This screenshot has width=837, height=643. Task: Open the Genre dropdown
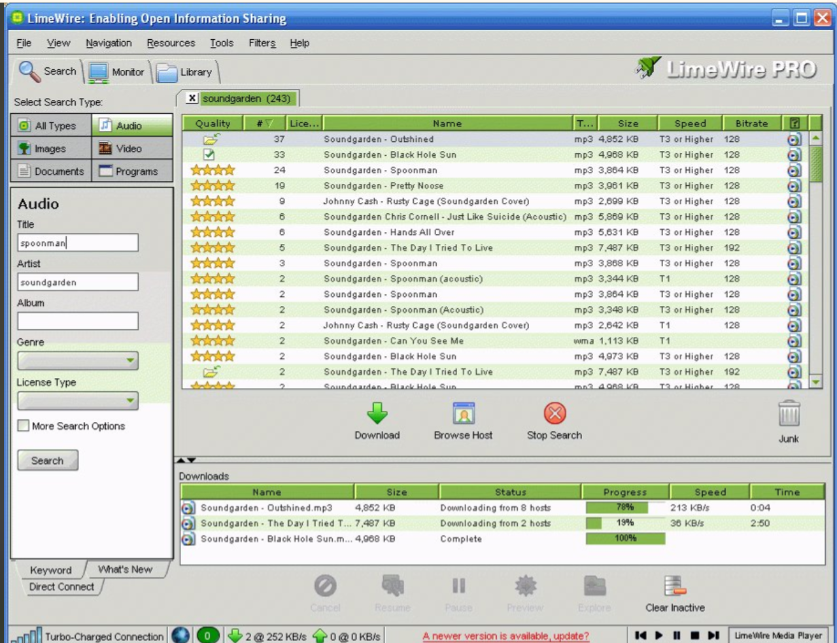78,360
